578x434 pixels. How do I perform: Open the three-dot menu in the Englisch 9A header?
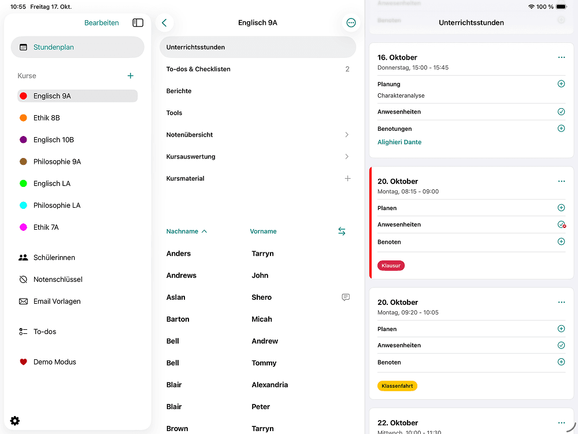(x=351, y=23)
